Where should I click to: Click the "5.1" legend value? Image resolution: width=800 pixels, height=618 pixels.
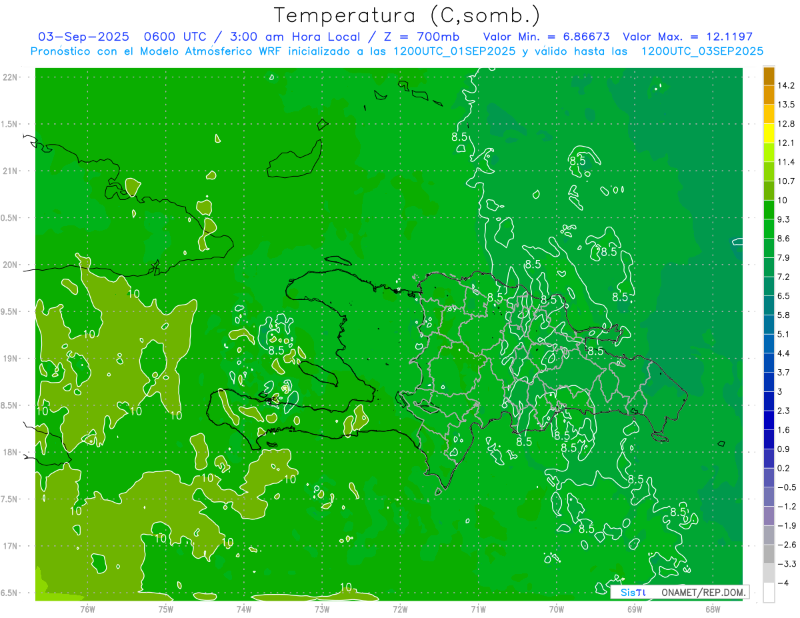pyautogui.click(x=784, y=334)
